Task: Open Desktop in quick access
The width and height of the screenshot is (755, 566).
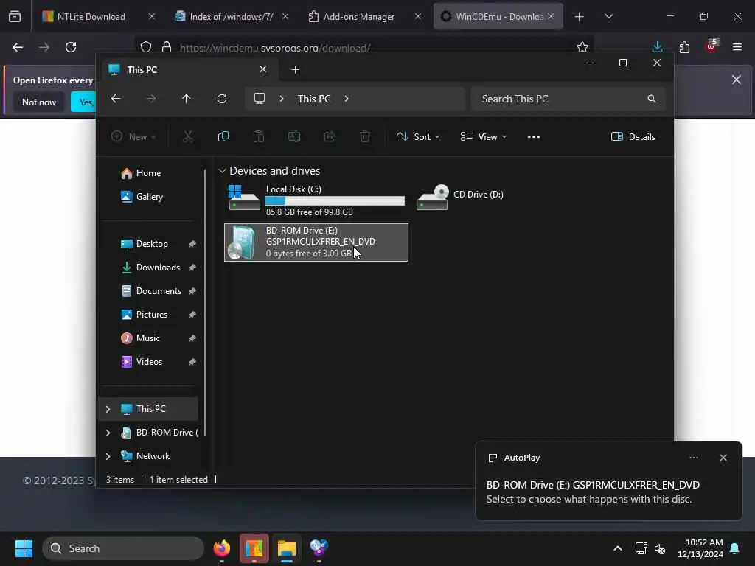Action: click(152, 244)
